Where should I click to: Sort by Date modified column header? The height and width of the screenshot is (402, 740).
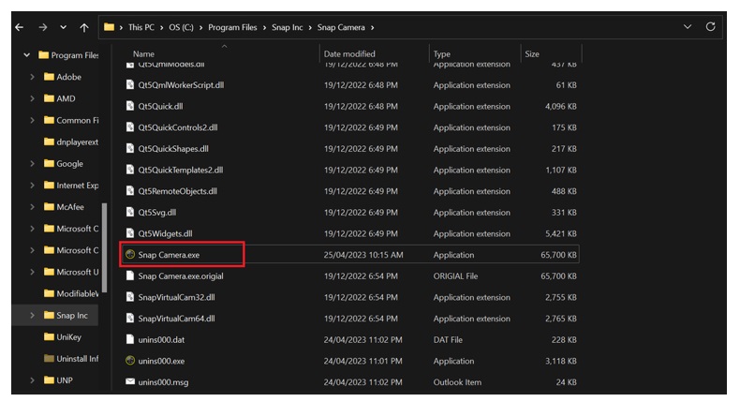(x=349, y=54)
